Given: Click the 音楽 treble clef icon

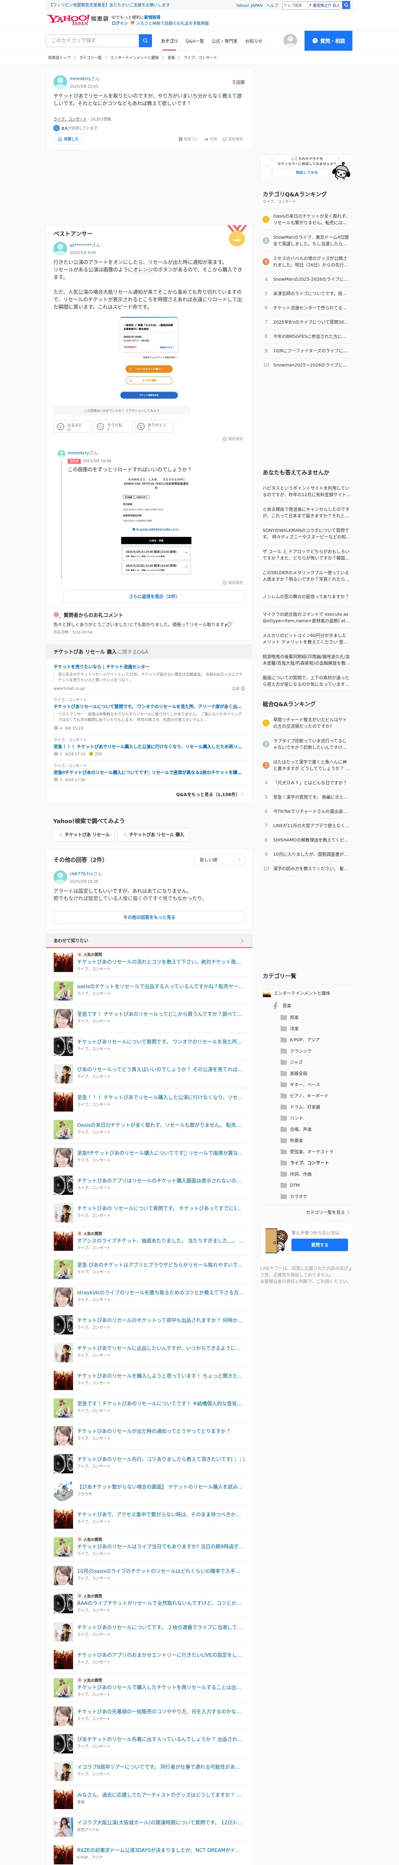Looking at the screenshot, I should tap(275, 1006).
